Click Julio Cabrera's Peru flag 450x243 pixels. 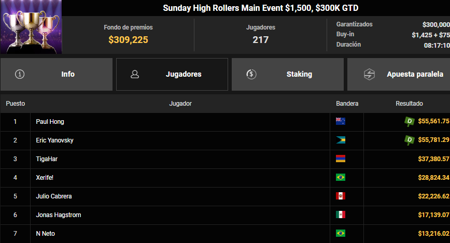coord(341,196)
